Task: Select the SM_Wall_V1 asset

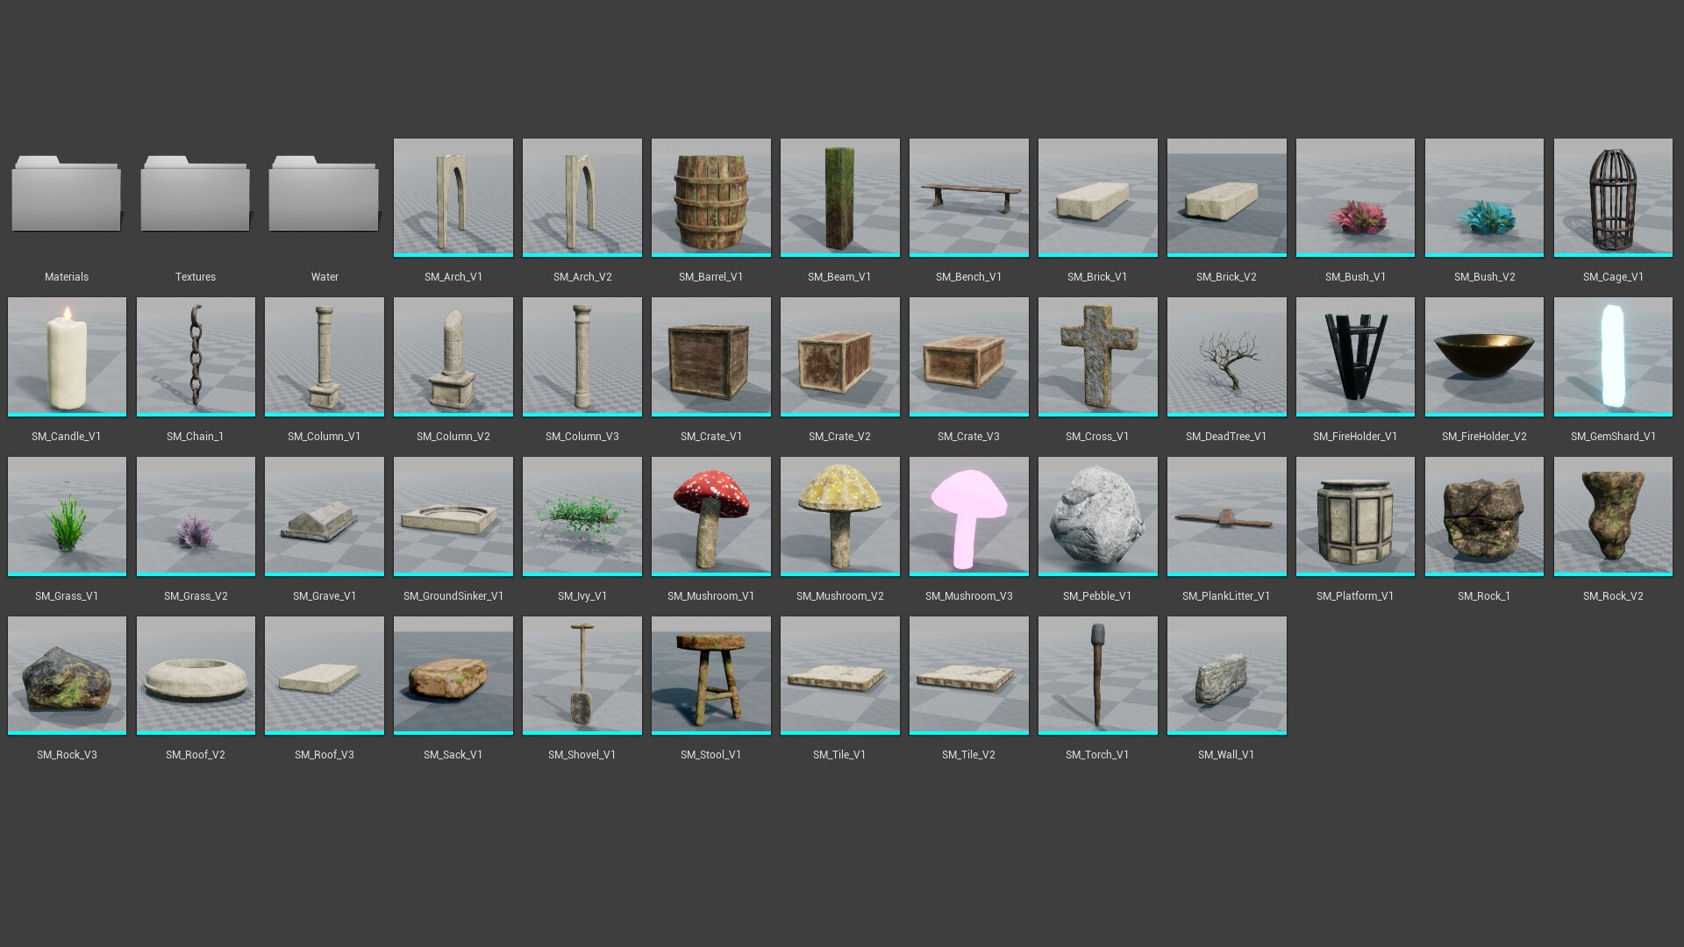Action: tap(1227, 675)
